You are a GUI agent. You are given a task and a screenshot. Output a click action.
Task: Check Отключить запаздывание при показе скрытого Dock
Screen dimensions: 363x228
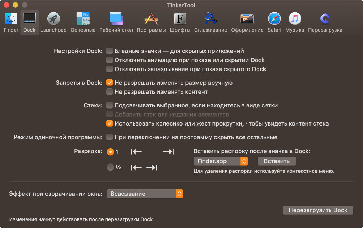tap(110, 69)
